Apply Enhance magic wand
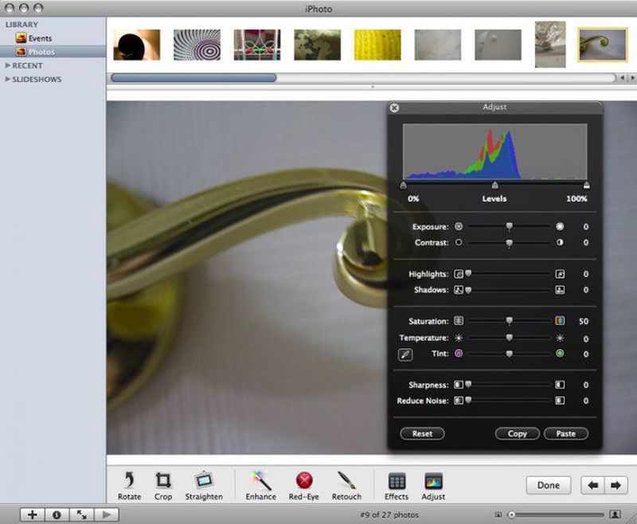 (x=260, y=481)
